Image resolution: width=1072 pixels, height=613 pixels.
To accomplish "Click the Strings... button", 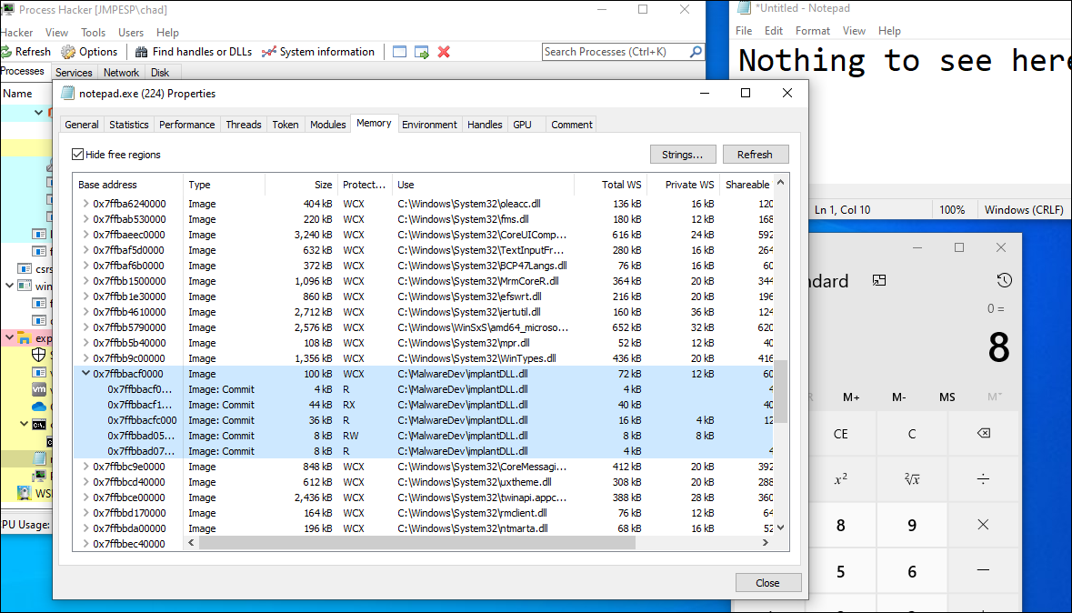I will [682, 155].
